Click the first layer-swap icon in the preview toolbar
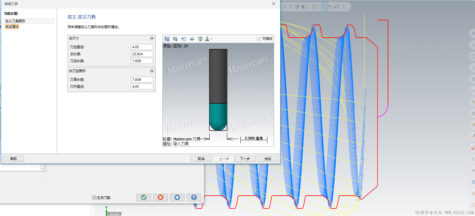The width and height of the screenshot is (475, 216). tap(167, 39)
